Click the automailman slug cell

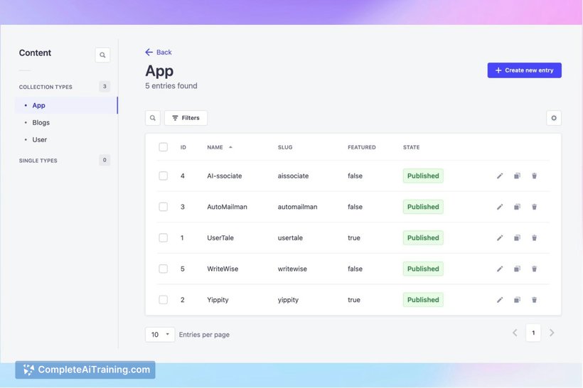tap(297, 207)
